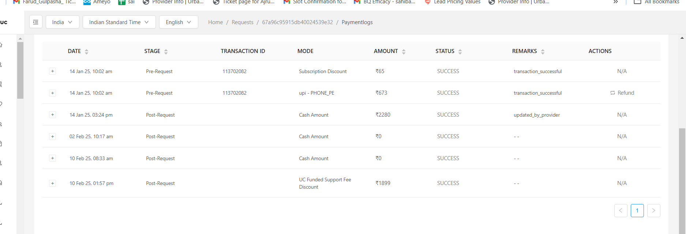Open the India country dropdown
The width and height of the screenshot is (686, 234).
[62, 22]
